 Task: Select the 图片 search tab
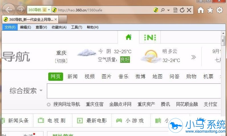pyautogui.click(x=107, y=77)
